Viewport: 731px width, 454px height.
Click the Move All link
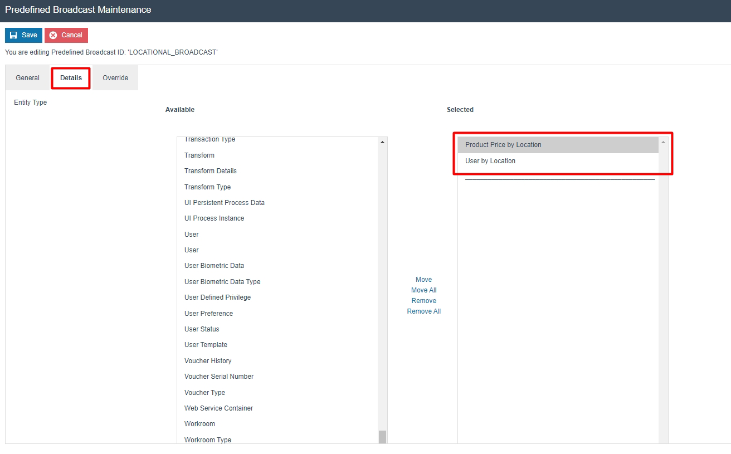(423, 290)
